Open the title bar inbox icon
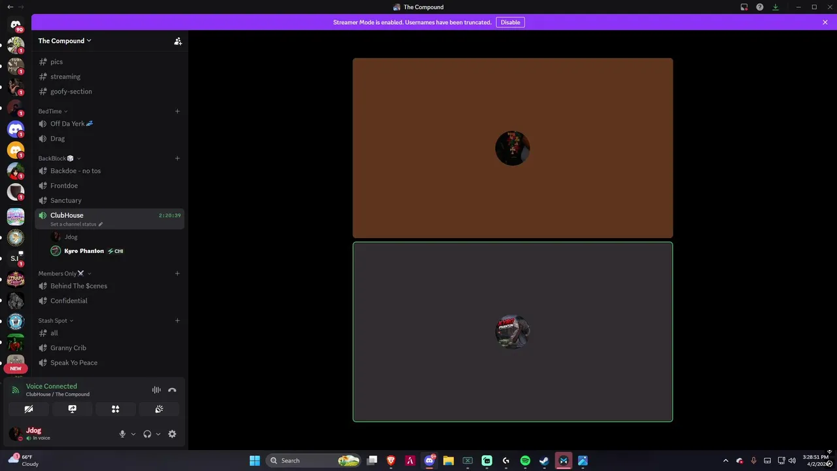The image size is (837, 471). [x=744, y=7]
